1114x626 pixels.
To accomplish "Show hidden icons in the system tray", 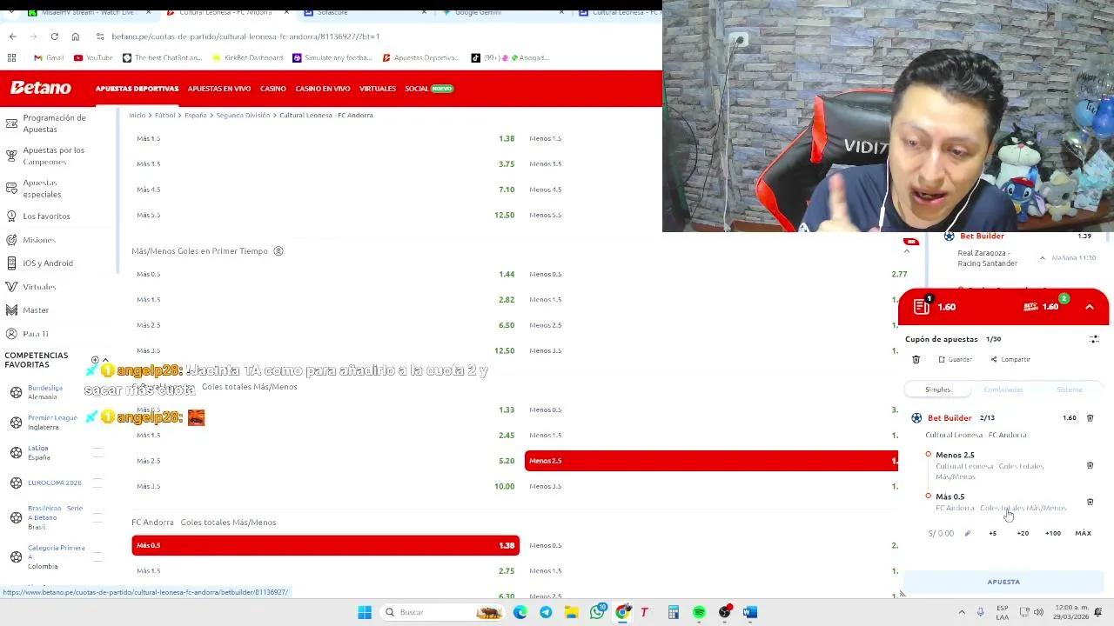I will tap(962, 612).
